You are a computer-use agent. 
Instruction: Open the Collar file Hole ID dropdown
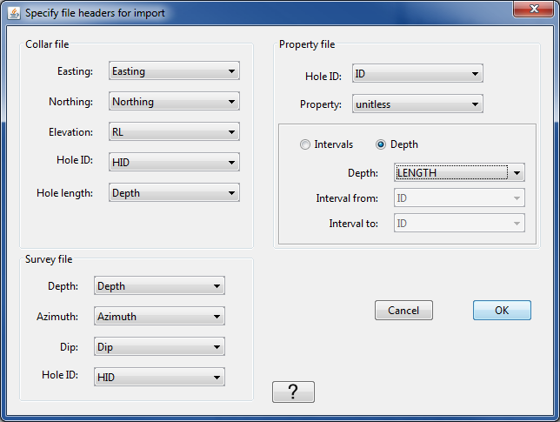pos(174,162)
